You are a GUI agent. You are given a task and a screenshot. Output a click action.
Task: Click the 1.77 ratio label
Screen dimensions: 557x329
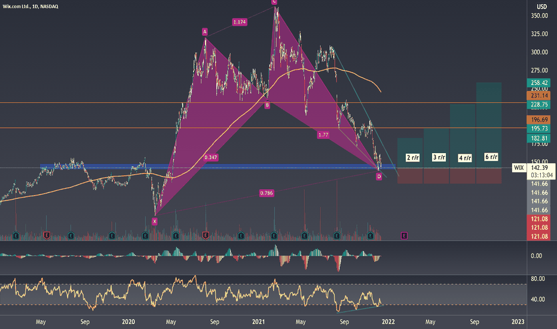click(323, 135)
